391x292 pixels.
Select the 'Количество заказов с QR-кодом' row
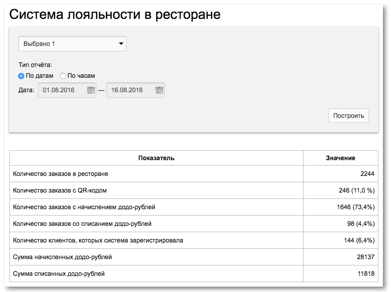tap(194, 190)
